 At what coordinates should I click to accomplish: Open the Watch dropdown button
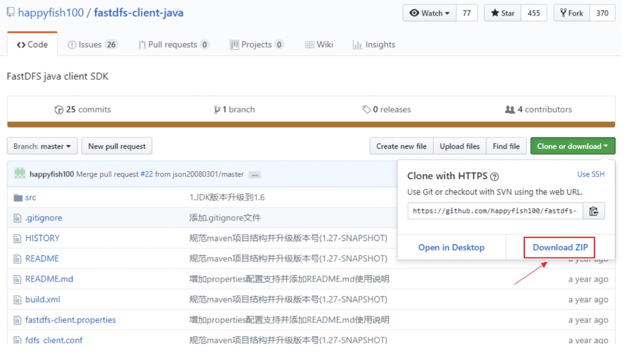coord(429,13)
